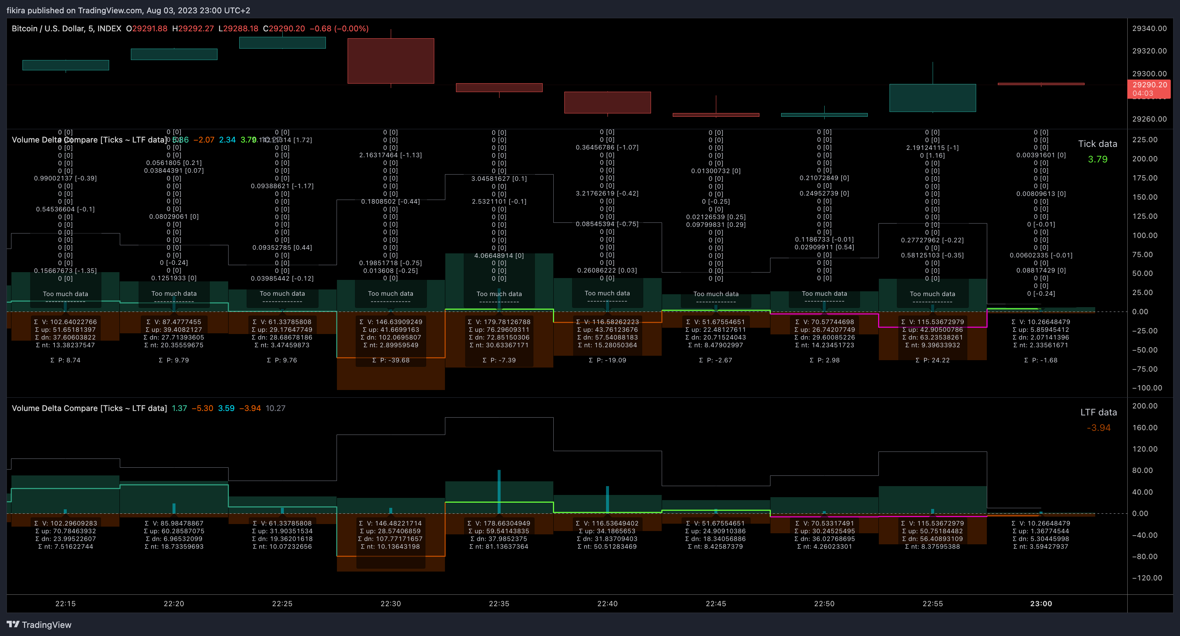Open the fikira published on TradingView.com header
Image resolution: width=1180 pixels, height=636 pixels.
tap(128, 10)
